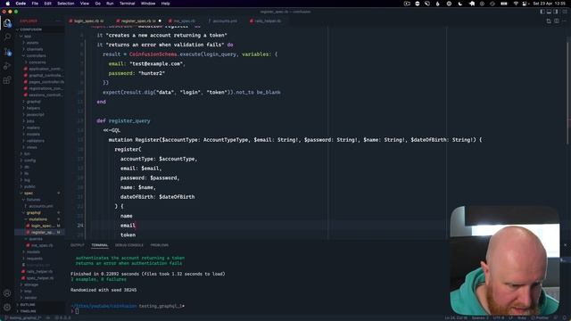Open the Window menu

coord(148,4)
